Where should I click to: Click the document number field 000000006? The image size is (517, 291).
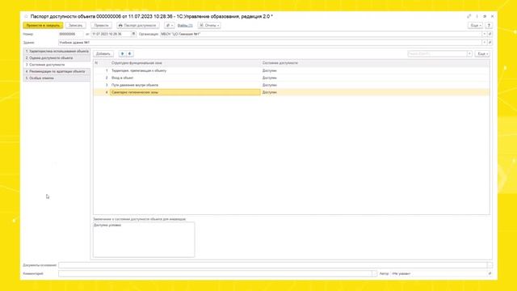[71, 34]
